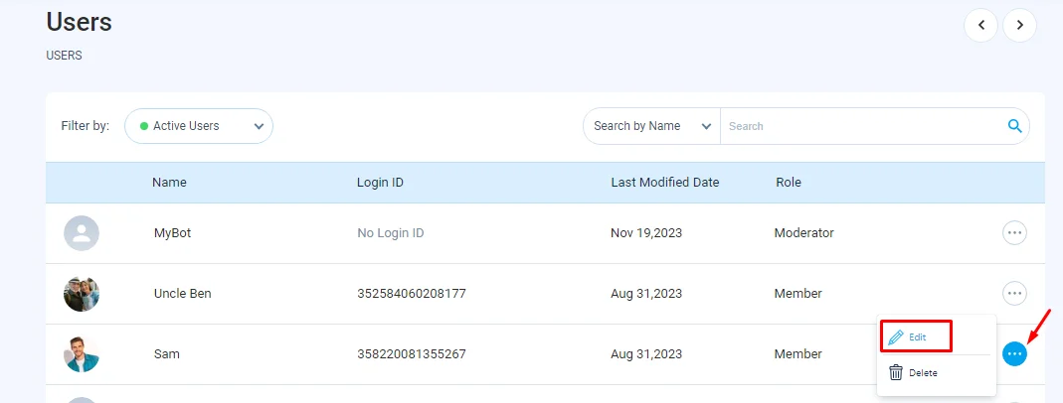Click the Role column header

pyautogui.click(x=789, y=183)
